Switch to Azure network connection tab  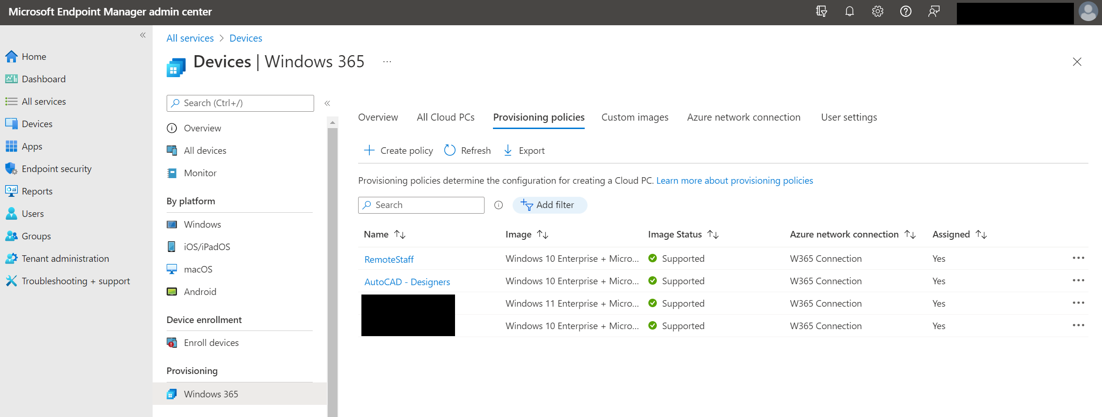pos(744,117)
